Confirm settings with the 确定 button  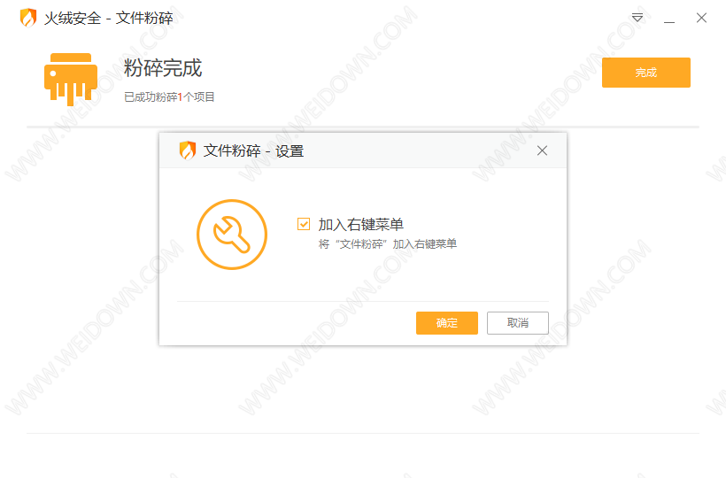pyautogui.click(x=447, y=322)
